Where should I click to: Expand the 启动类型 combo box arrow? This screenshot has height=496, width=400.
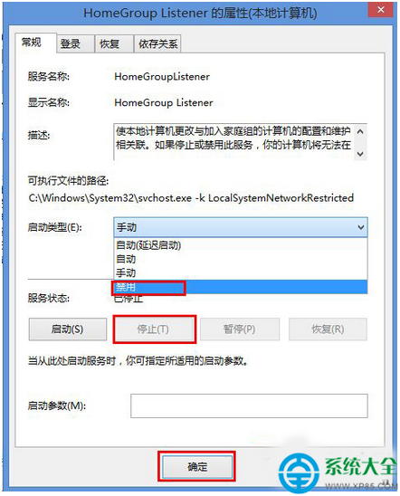360,227
